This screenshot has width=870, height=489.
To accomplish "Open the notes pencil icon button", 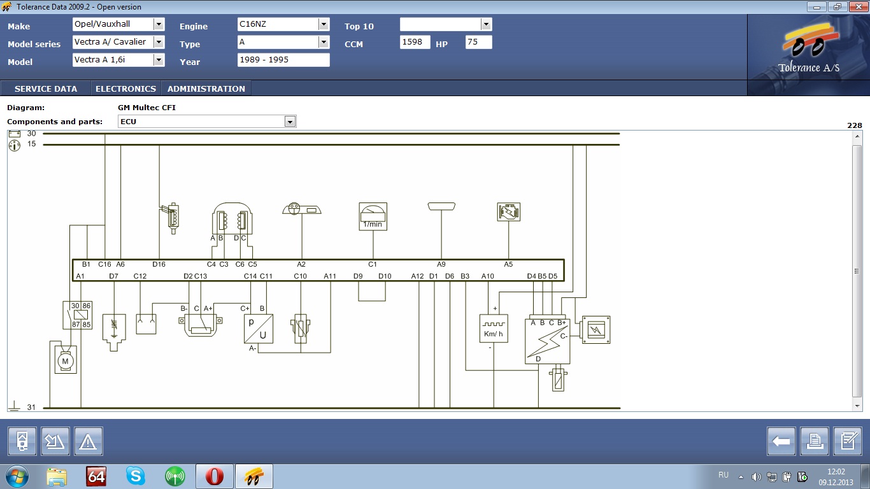I will coord(847,441).
